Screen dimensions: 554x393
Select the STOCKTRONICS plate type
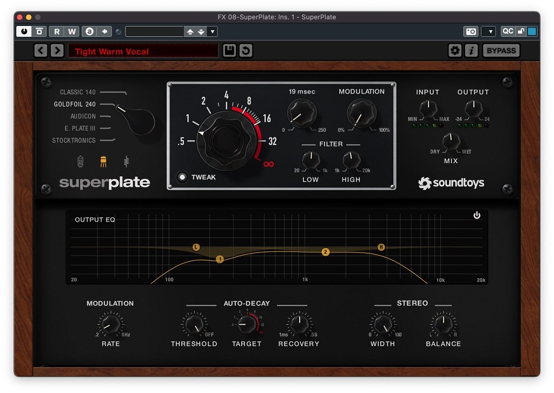(74, 141)
